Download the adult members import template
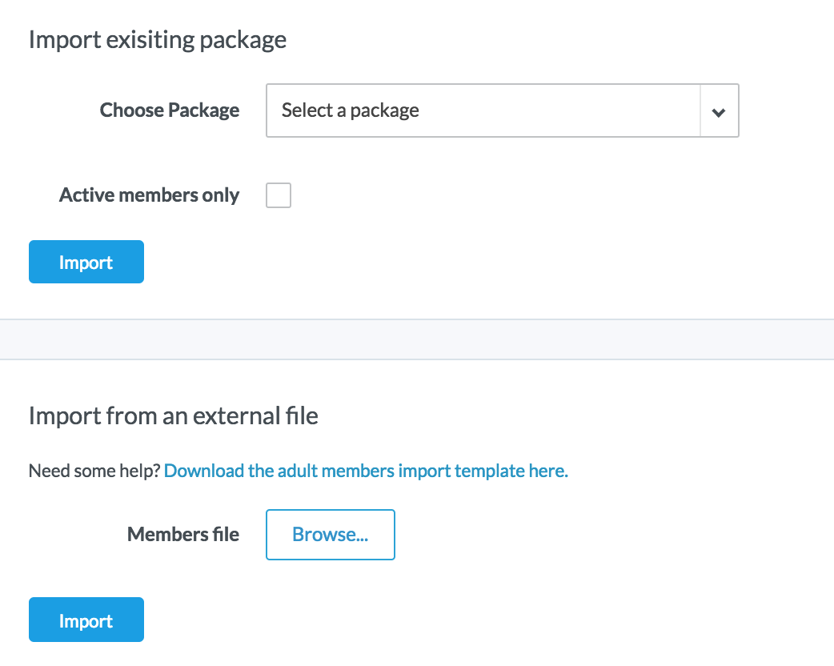 [365, 471]
